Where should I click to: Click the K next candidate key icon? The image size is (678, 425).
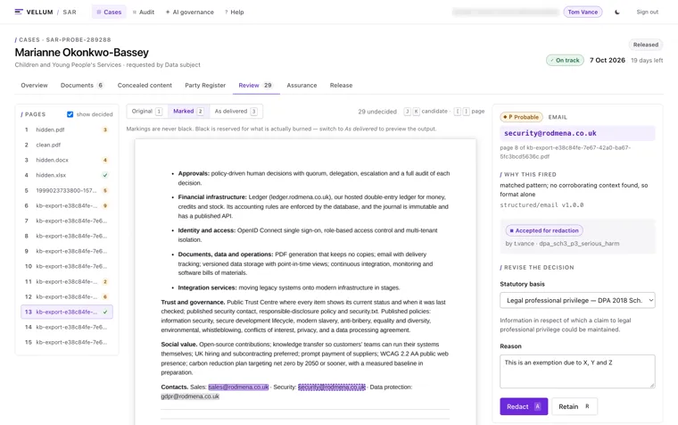point(416,112)
